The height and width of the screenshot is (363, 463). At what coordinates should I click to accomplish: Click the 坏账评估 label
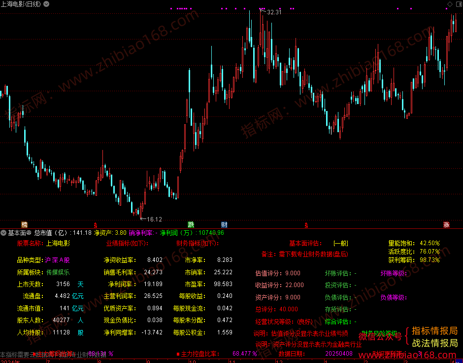338,273
